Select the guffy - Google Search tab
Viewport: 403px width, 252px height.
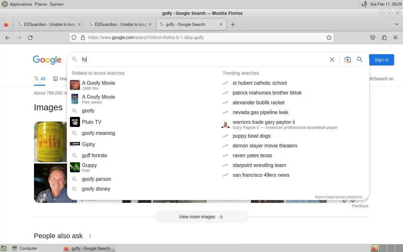tap(191, 24)
